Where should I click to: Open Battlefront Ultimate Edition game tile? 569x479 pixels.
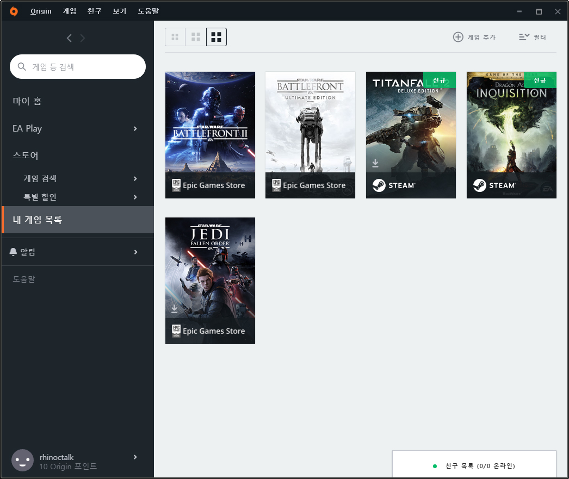point(310,135)
